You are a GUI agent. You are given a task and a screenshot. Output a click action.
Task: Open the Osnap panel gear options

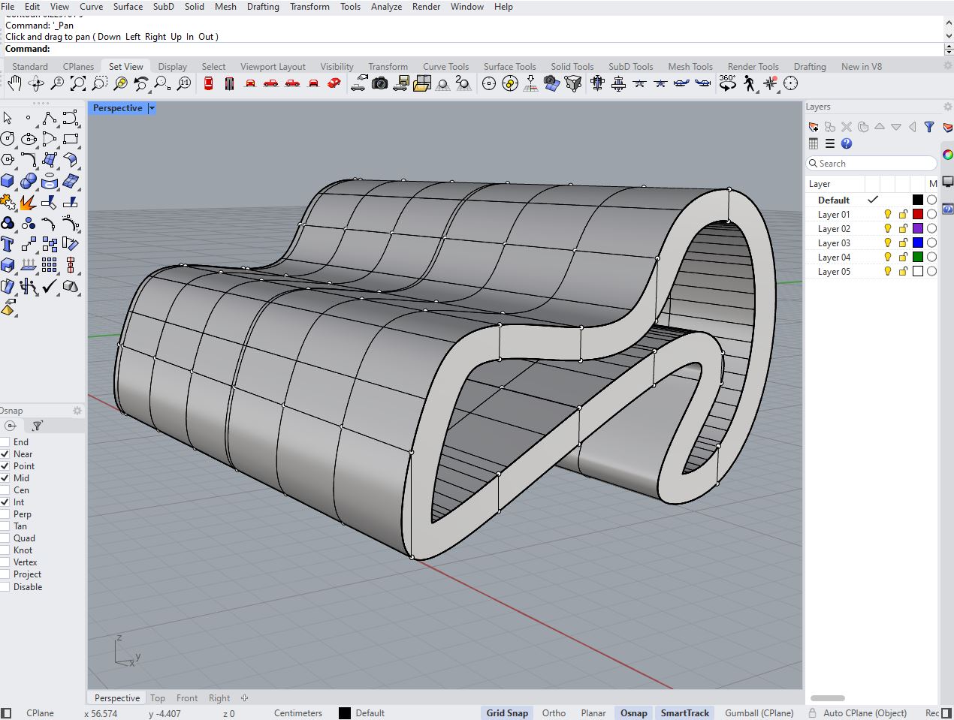click(77, 411)
